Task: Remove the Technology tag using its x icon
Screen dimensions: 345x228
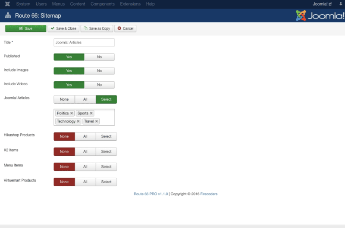Action: (x=78, y=121)
